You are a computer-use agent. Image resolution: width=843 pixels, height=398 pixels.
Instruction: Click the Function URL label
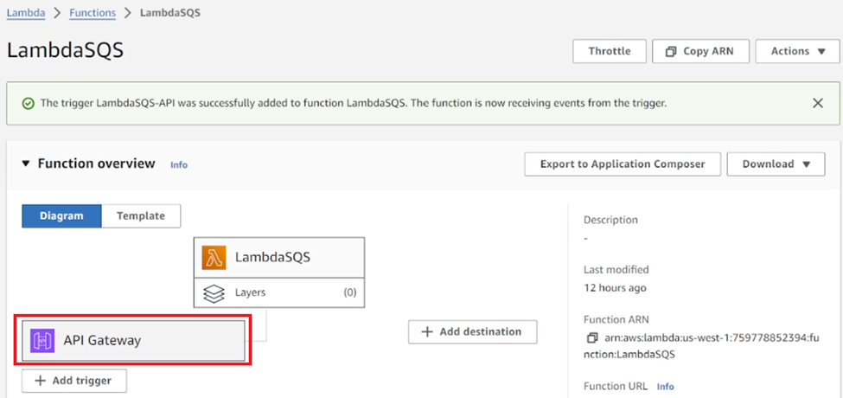pos(616,386)
